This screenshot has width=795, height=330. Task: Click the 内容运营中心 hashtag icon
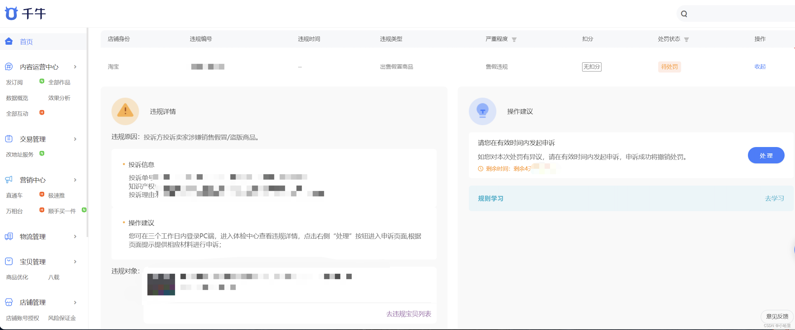(9, 67)
